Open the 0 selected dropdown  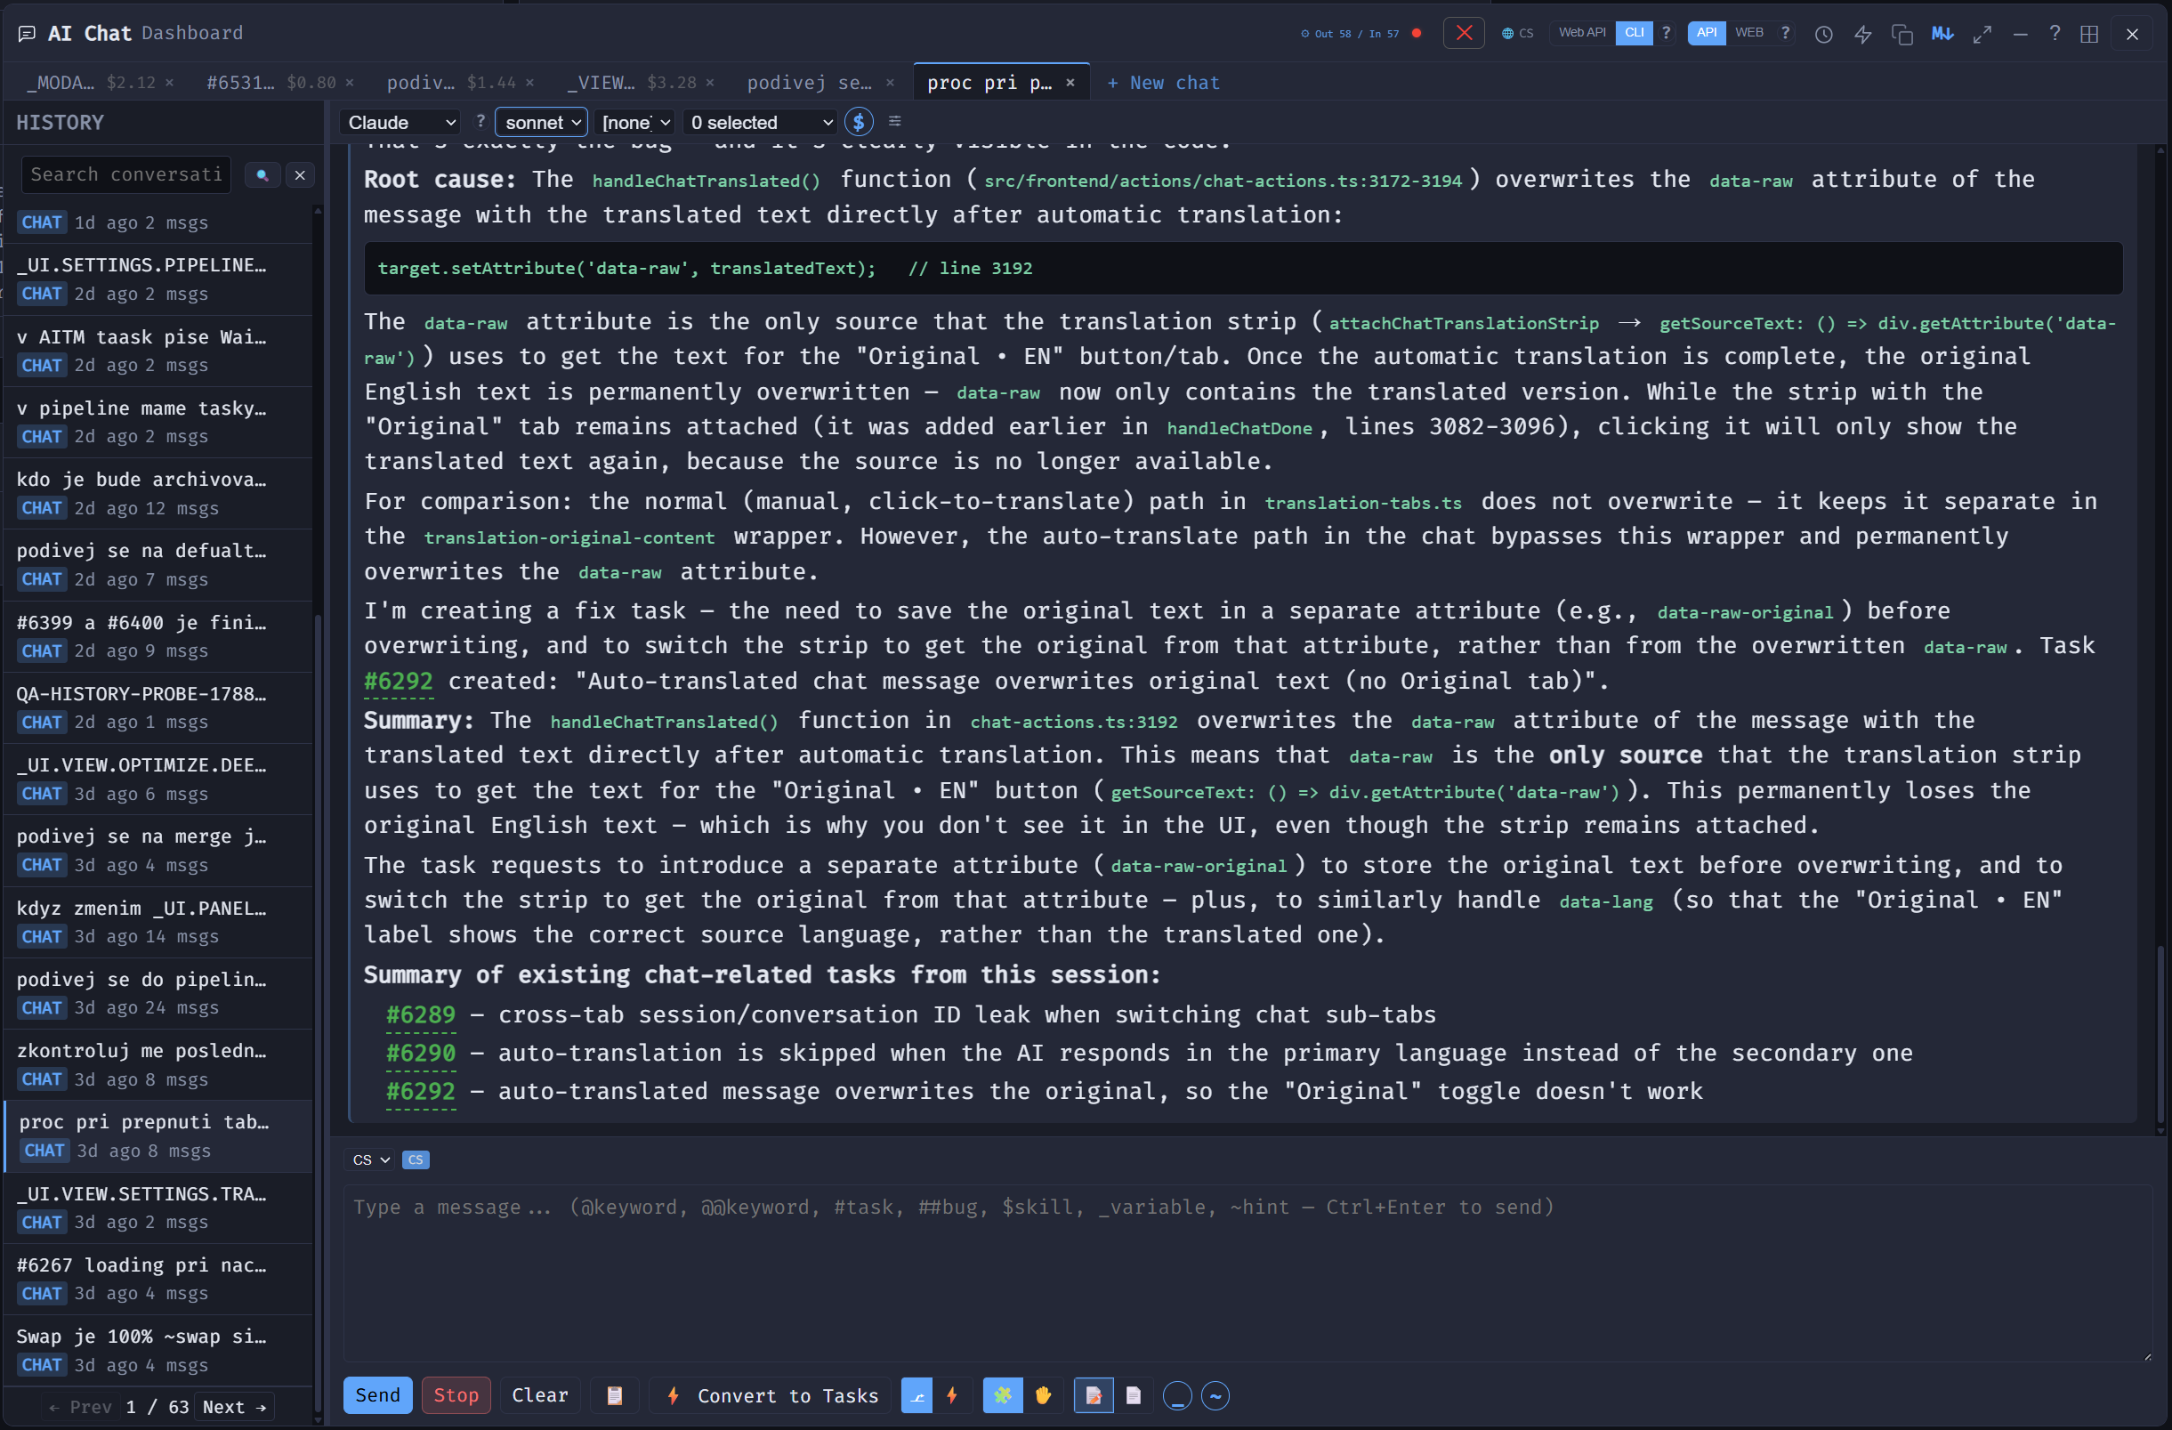tap(760, 121)
